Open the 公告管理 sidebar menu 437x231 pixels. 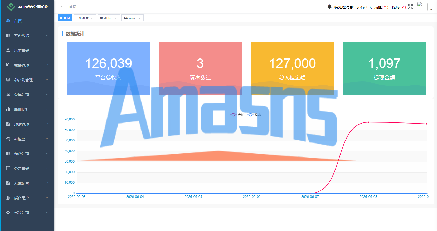click(27, 168)
